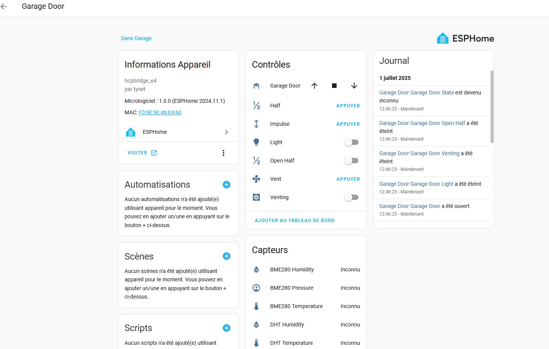Close the garage door with down arrow
The image size is (549, 349).
[x=354, y=86]
